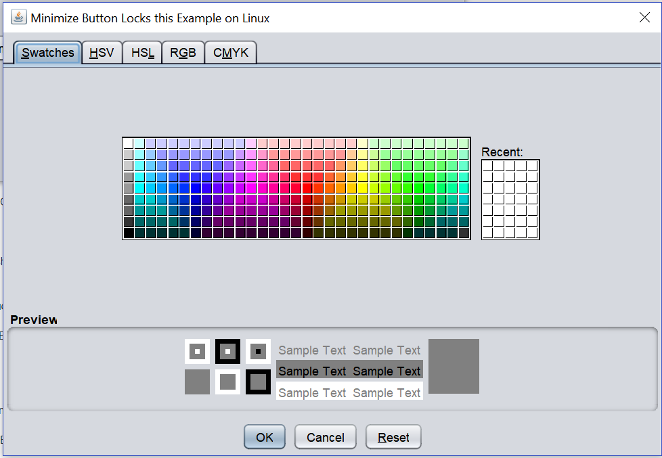Switch to the Swatches tab

click(x=47, y=53)
